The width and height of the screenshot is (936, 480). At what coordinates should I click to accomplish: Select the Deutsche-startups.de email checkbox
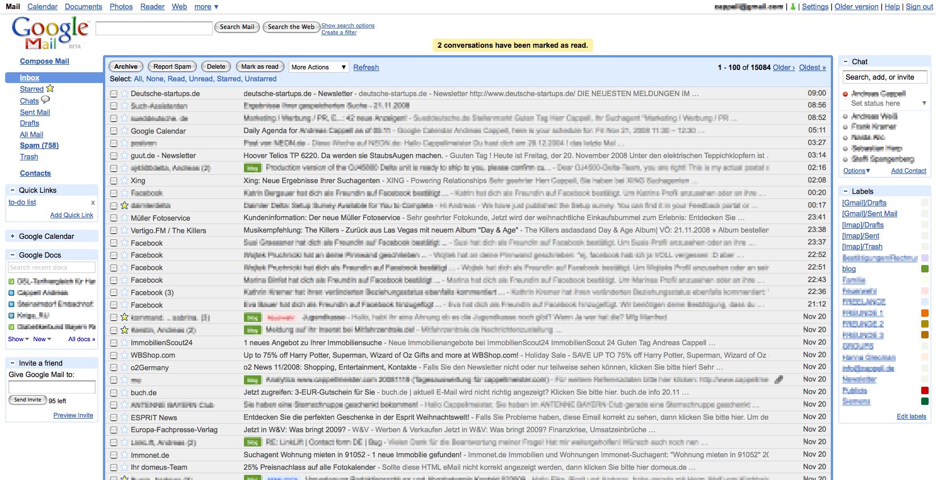[x=114, y=94]
